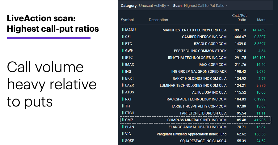Screen dimensions: 278x145
Task: Select the BTG ticker symbol
Action: pos(128,44)
